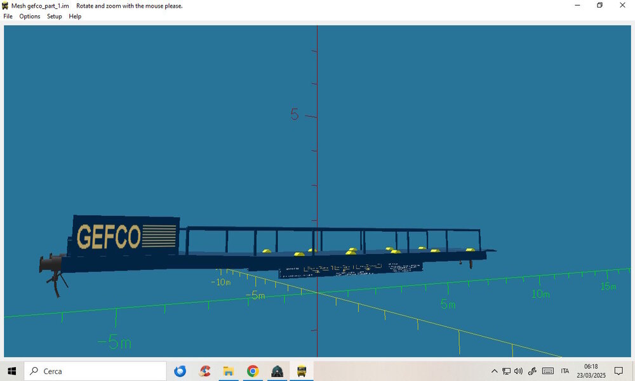Click the ITA input language indicator
The width and height of the screenshot is (635, 381).
coord(565,371)
